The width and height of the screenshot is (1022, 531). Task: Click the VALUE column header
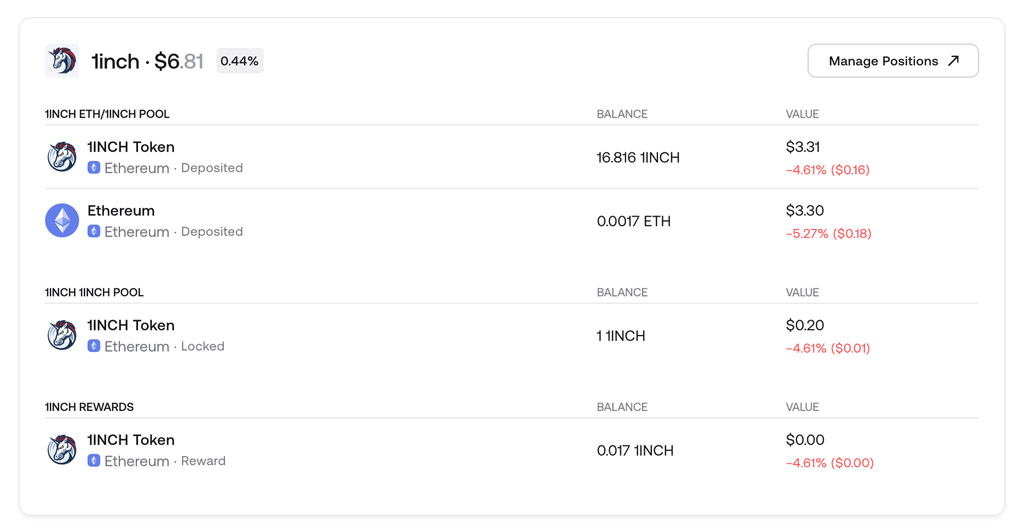[x=802, y=114]
